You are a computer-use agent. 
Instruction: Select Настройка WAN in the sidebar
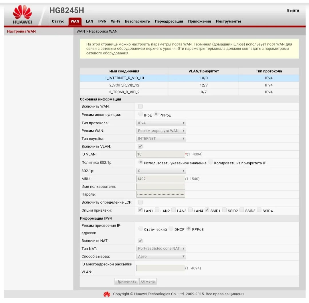click(x=21, y=32)
